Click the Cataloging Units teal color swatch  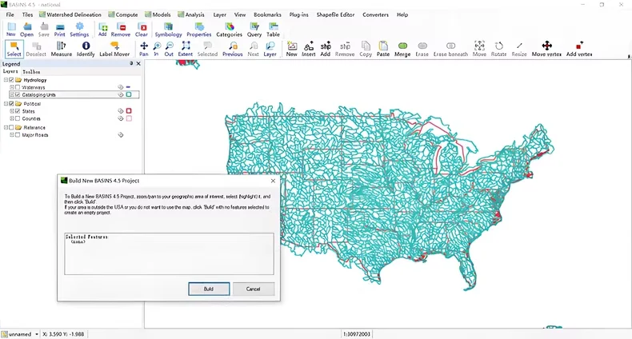click(129, 94)
